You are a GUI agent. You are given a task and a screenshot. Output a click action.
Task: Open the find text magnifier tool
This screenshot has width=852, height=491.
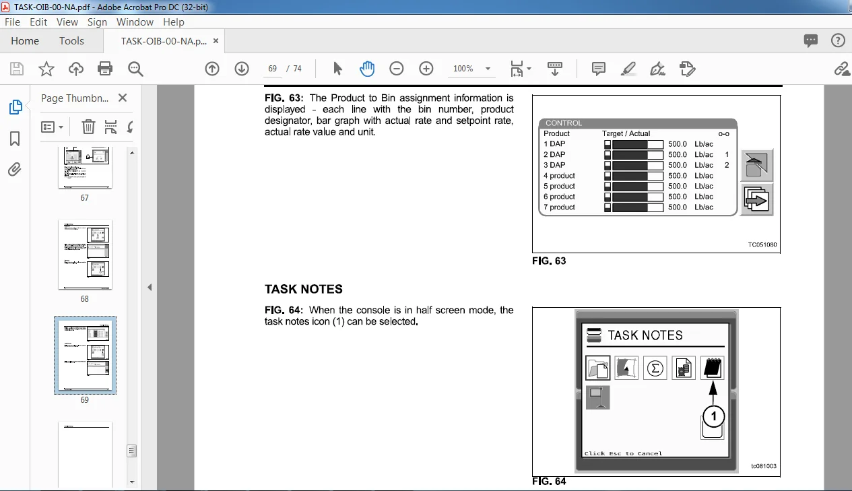point(135,69)
